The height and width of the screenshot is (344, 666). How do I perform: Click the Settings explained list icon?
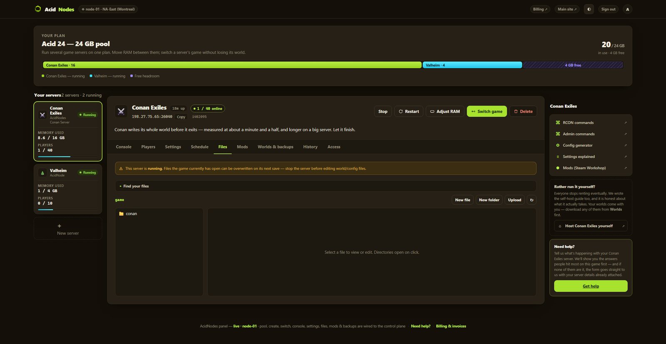(558, 157)
